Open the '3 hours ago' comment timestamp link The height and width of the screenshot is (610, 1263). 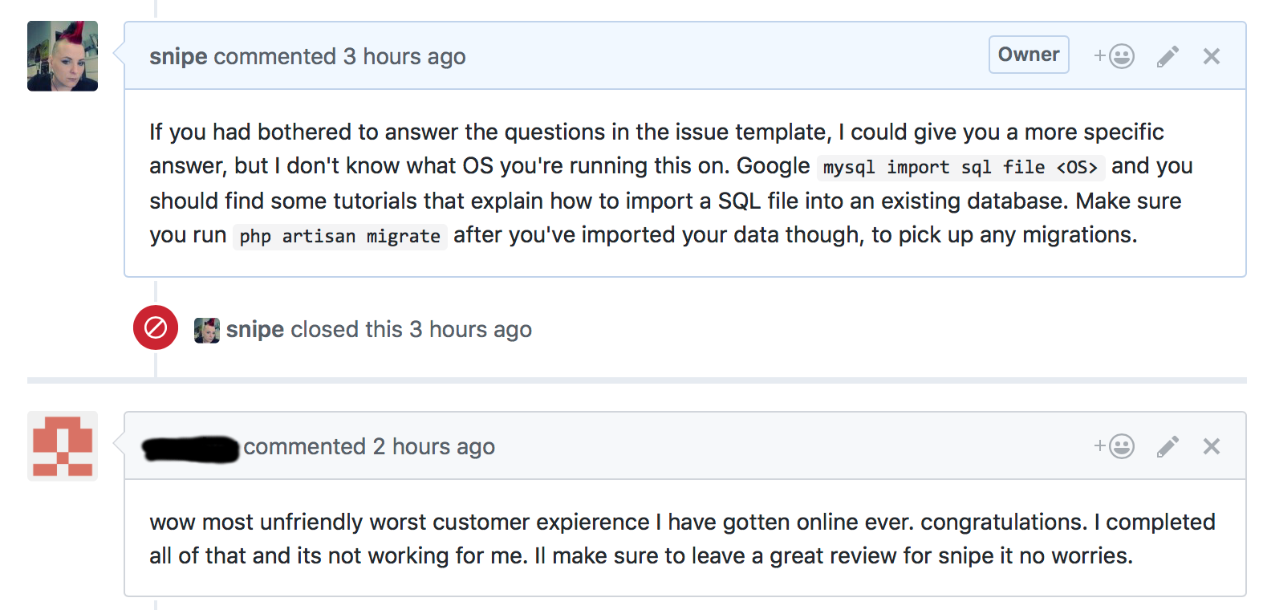point(404,56)
